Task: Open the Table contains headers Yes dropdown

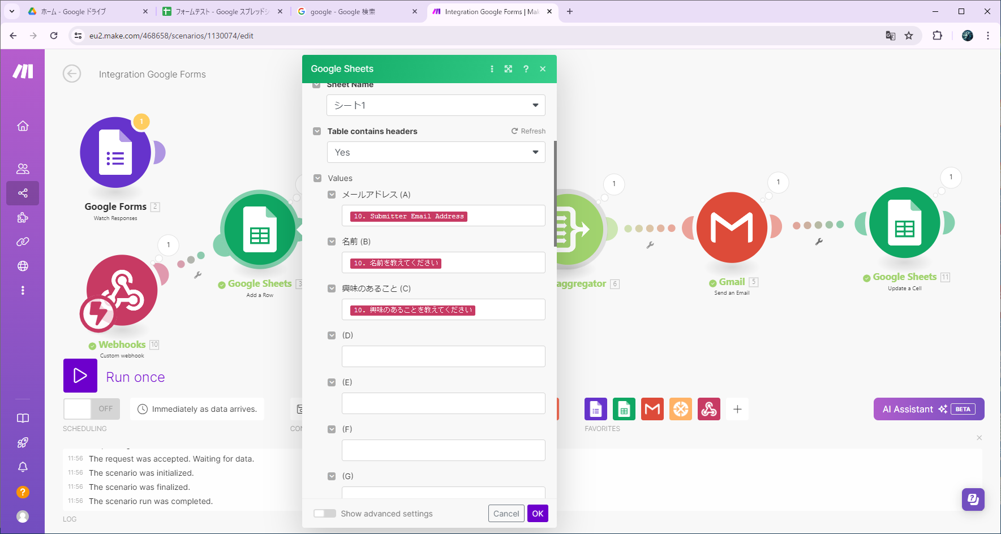Action: [436, 152]
